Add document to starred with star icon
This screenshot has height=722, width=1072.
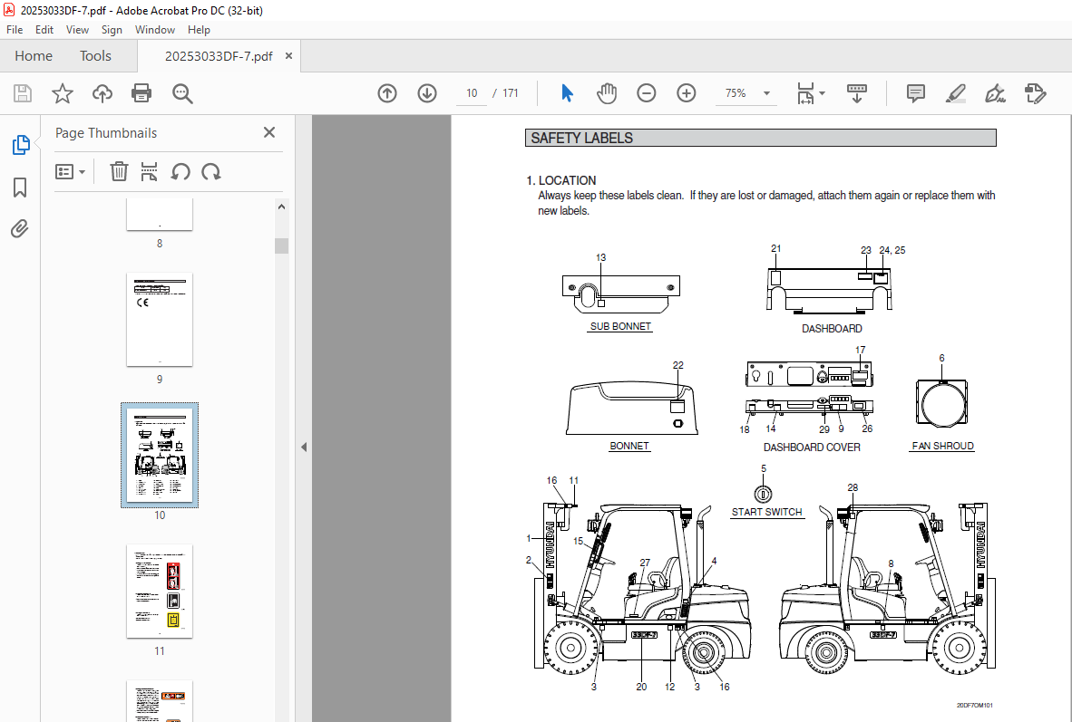(63, 93)
